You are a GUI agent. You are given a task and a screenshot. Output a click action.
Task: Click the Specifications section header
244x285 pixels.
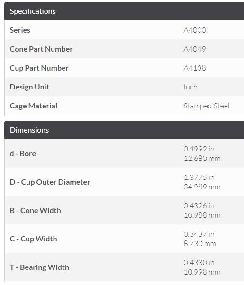124,11
